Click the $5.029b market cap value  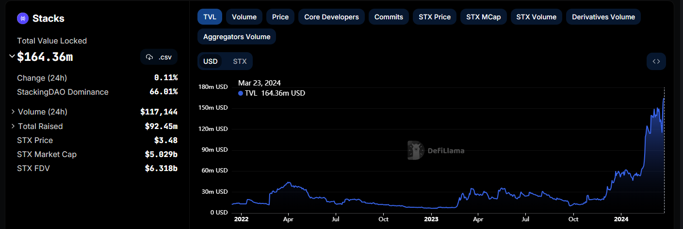[161, 154]
